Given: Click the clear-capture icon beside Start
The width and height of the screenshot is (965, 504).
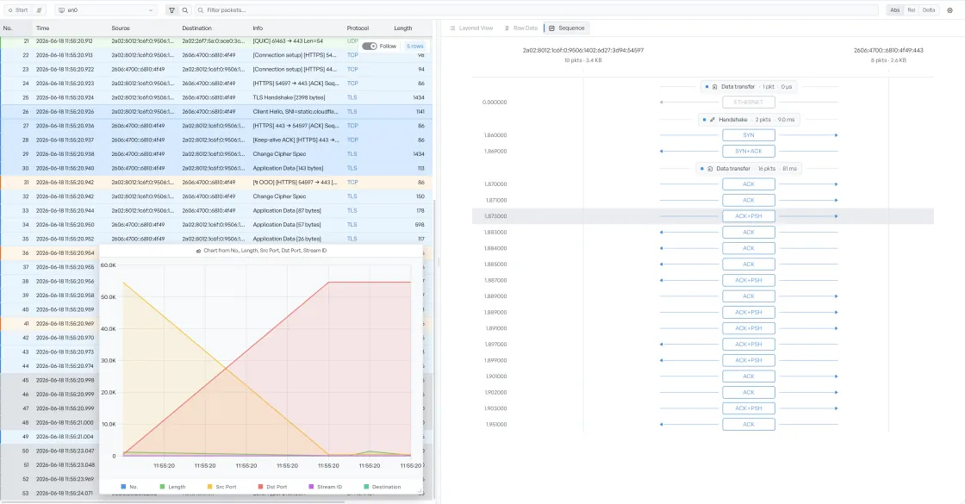Looking at the screenshot, I should (39, 9).
